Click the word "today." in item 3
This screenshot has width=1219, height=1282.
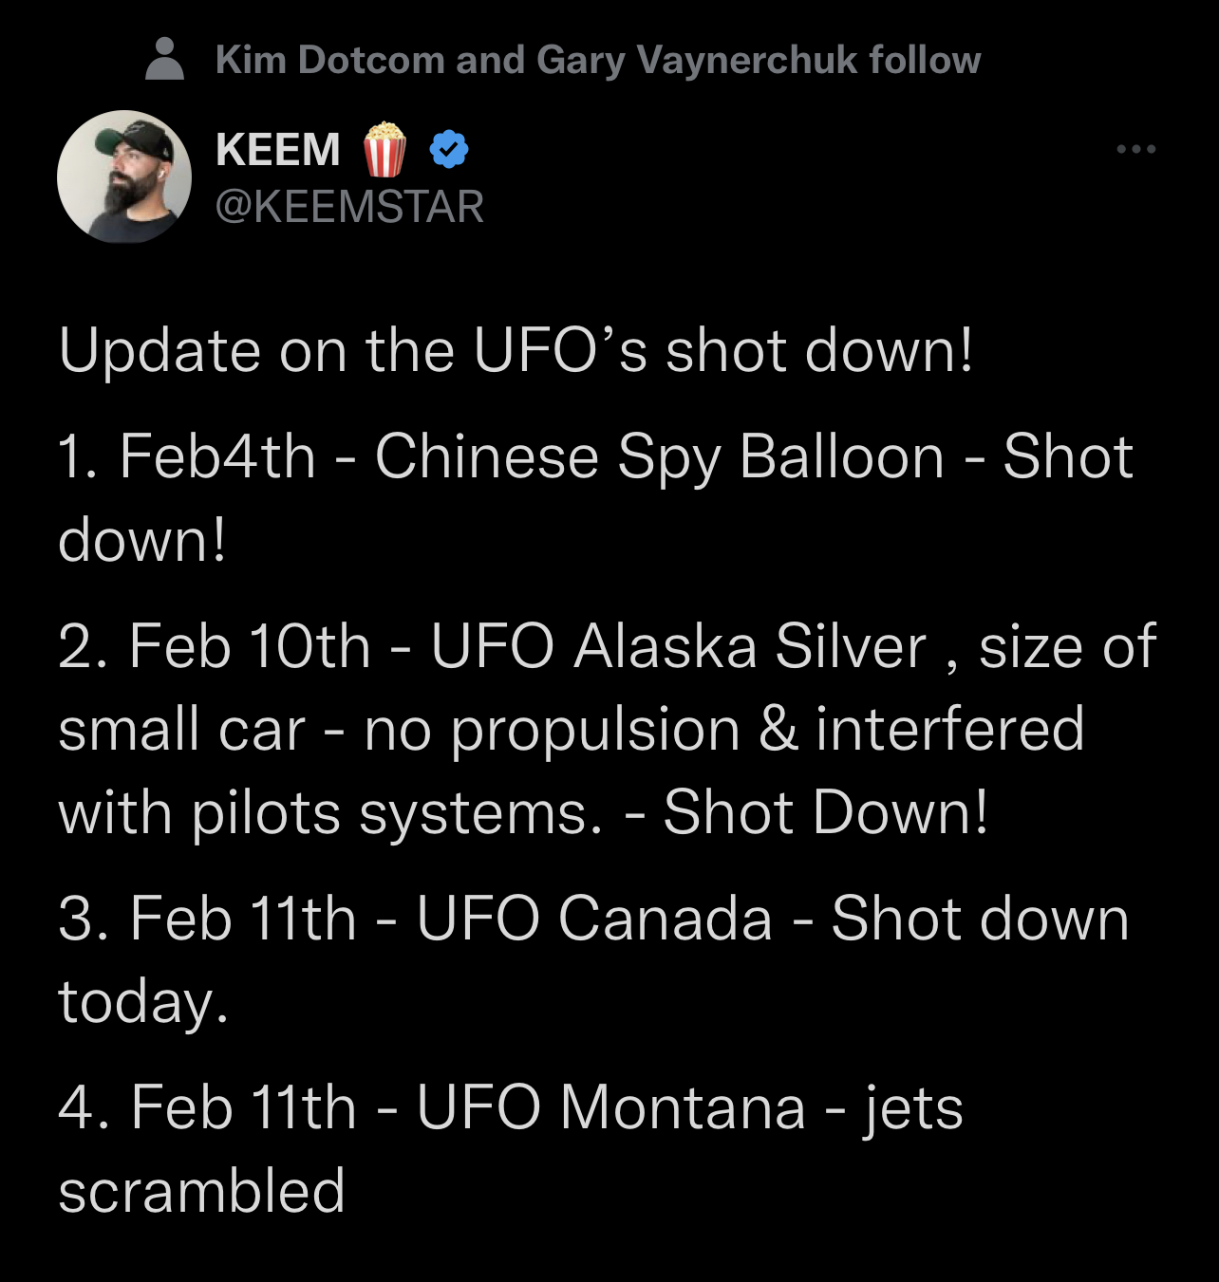tap(143, 1001)
